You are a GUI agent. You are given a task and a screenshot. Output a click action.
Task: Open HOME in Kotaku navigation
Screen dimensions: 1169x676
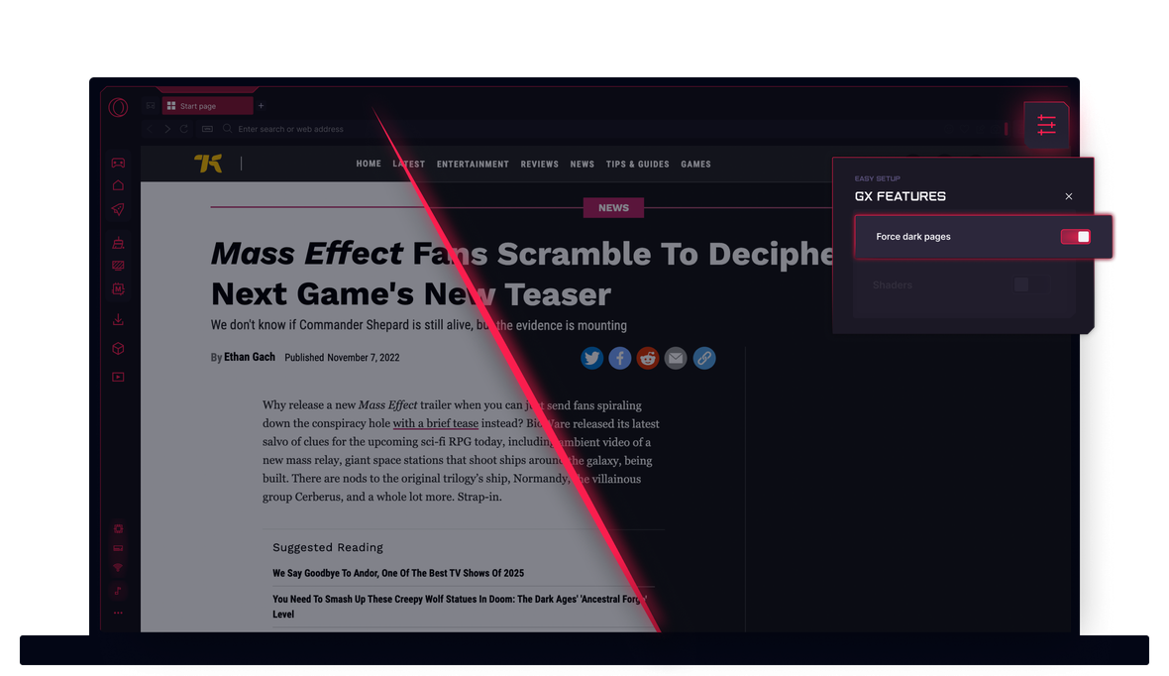(x=369, y=164)
